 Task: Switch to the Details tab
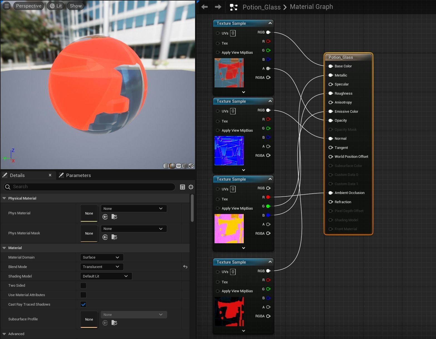tap(17, 175)
